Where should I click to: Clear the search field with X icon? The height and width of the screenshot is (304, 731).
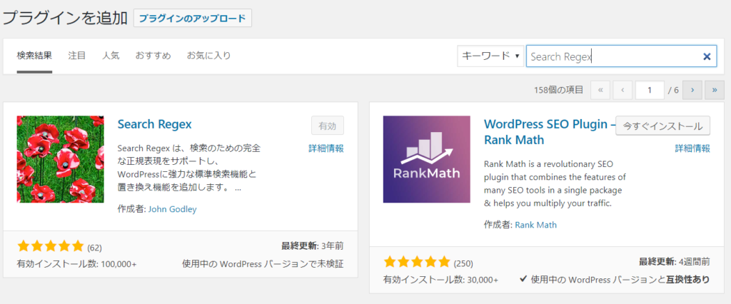pos(707,56)
